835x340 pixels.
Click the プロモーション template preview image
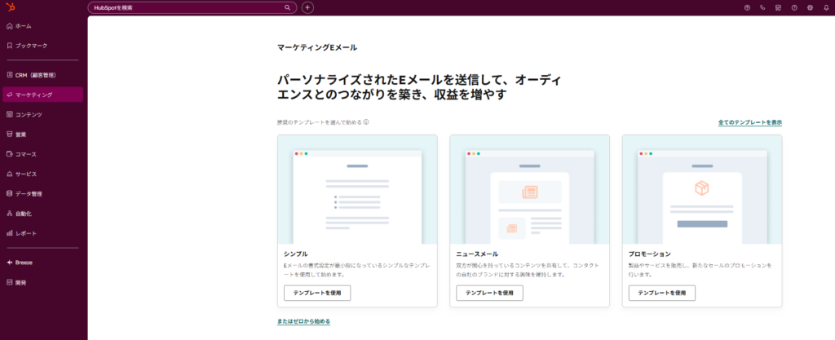[x=702, y=189]
